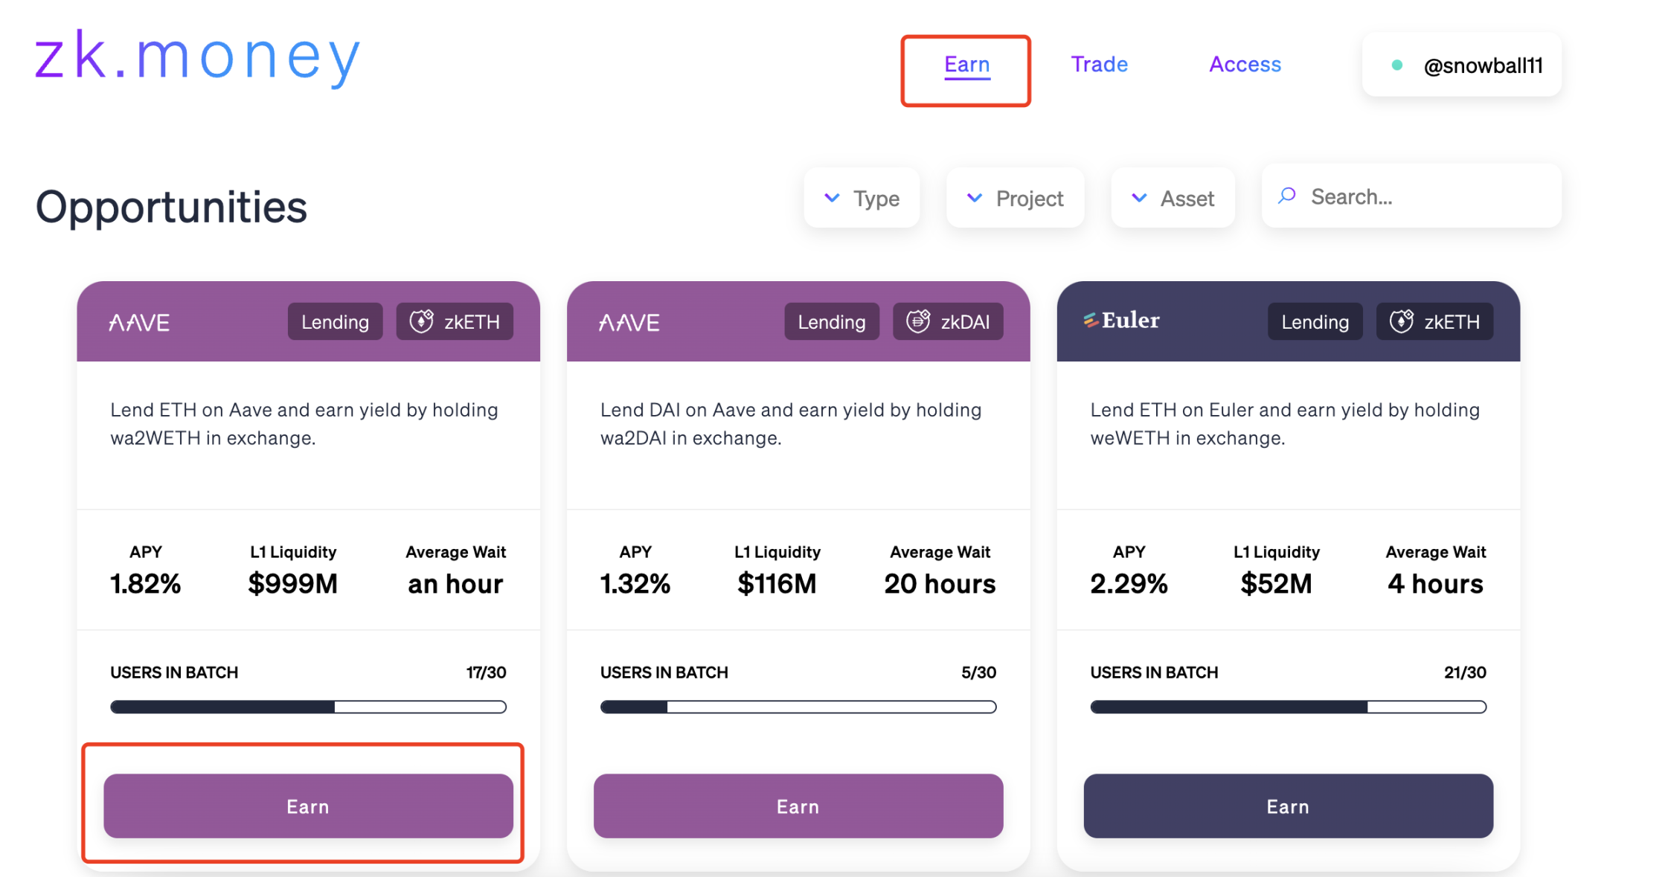1671x877 pixels.
Task: Click the Aave zkETH batch progress bar
Action: tap(308, 707)
